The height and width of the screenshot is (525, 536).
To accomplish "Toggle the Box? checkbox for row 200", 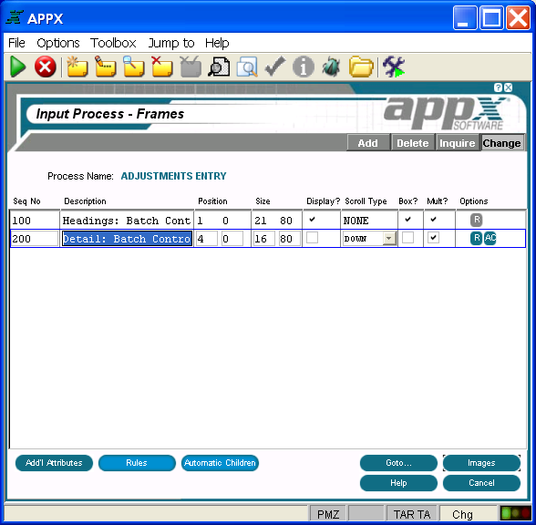I will 407,238.
